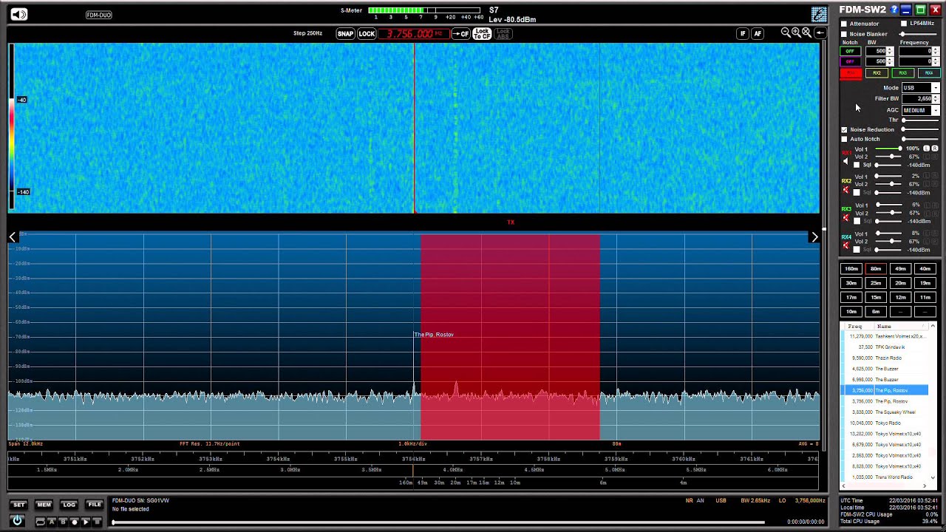Viewport: 946px width, 532px height.
Task: Open the help question mark icon
Action: (x=894, y=10)
